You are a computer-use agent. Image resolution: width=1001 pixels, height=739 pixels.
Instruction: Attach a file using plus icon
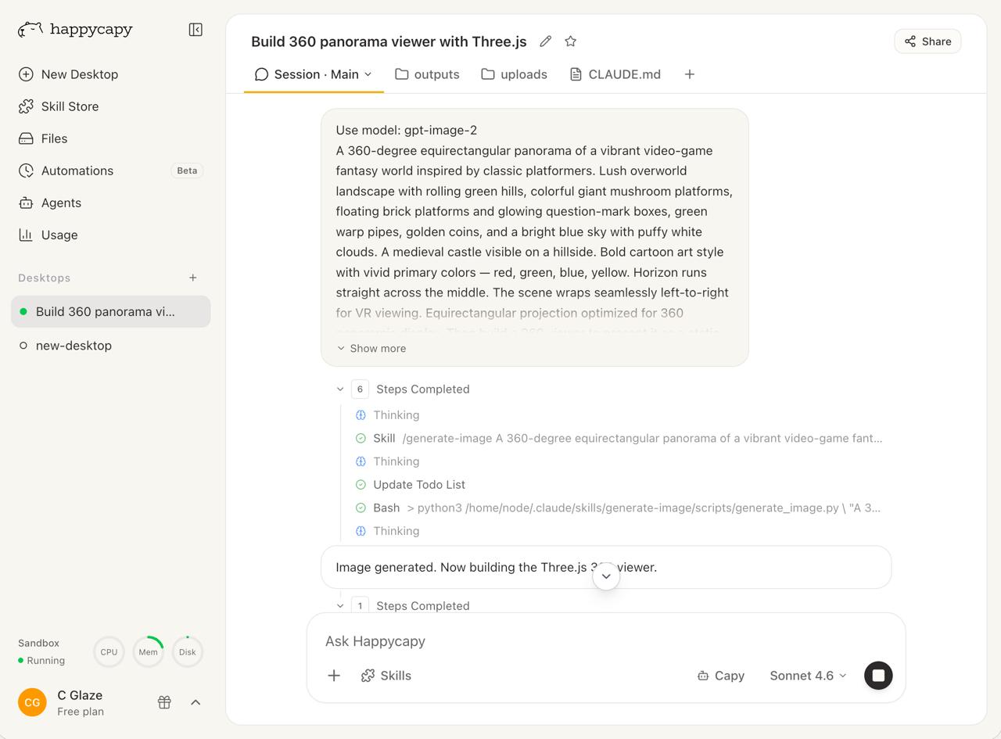tap(334, 676)
